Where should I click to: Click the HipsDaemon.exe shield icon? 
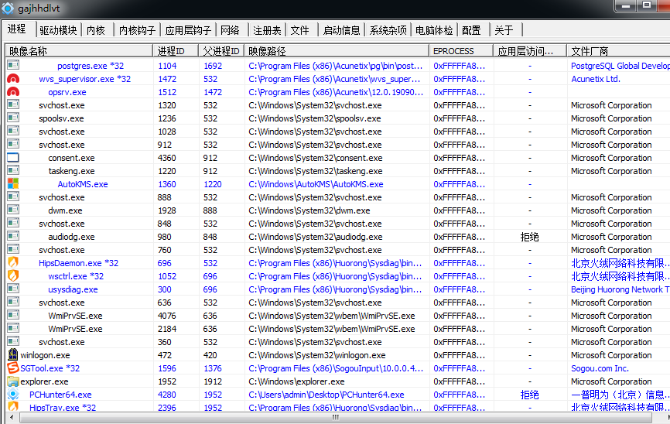click(13, 263)
